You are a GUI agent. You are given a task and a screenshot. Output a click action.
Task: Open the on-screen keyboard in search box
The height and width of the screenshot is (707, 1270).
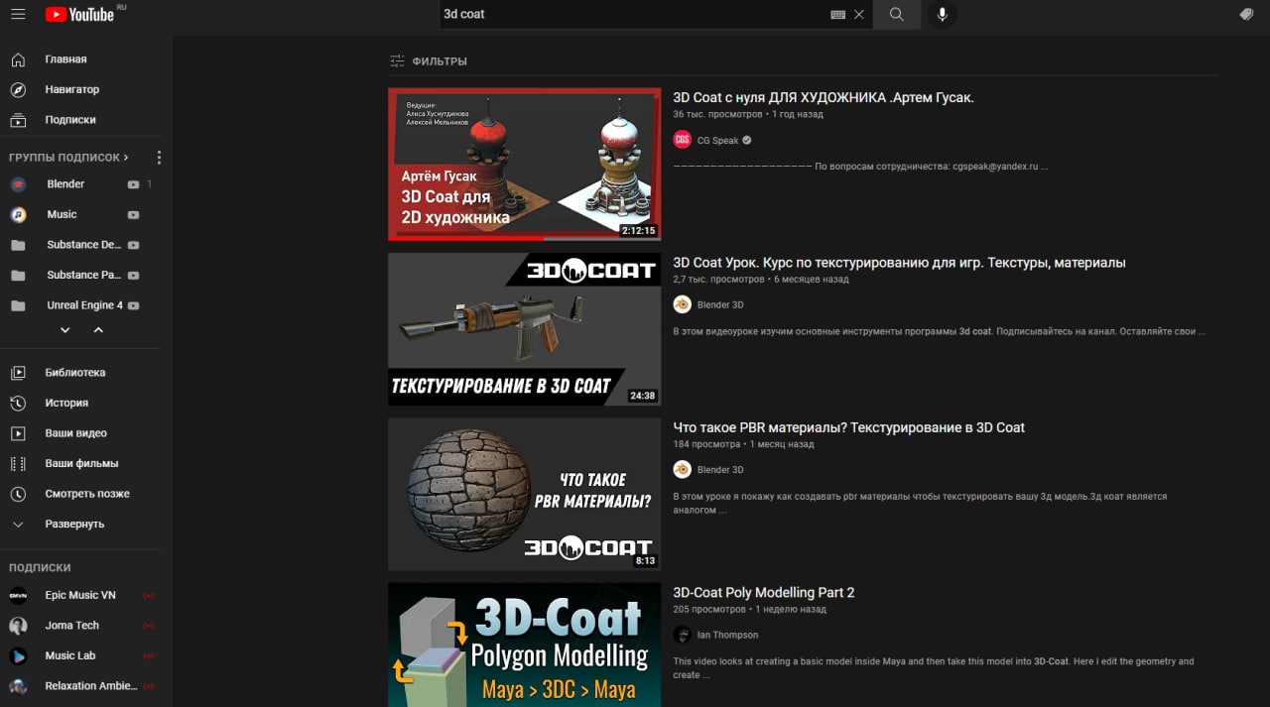point(837,15)
